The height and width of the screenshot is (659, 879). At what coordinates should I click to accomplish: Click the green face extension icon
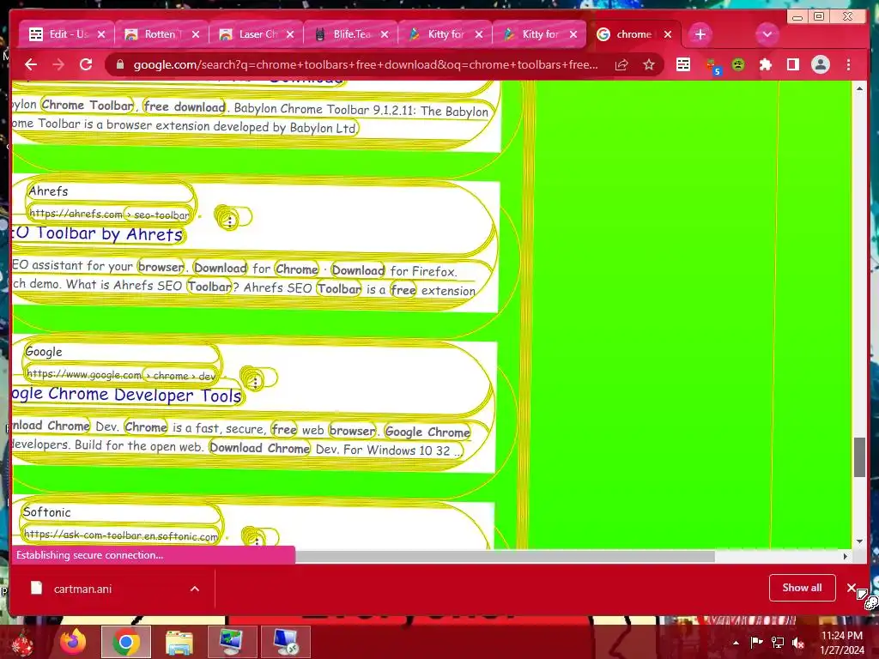(738, 64)
